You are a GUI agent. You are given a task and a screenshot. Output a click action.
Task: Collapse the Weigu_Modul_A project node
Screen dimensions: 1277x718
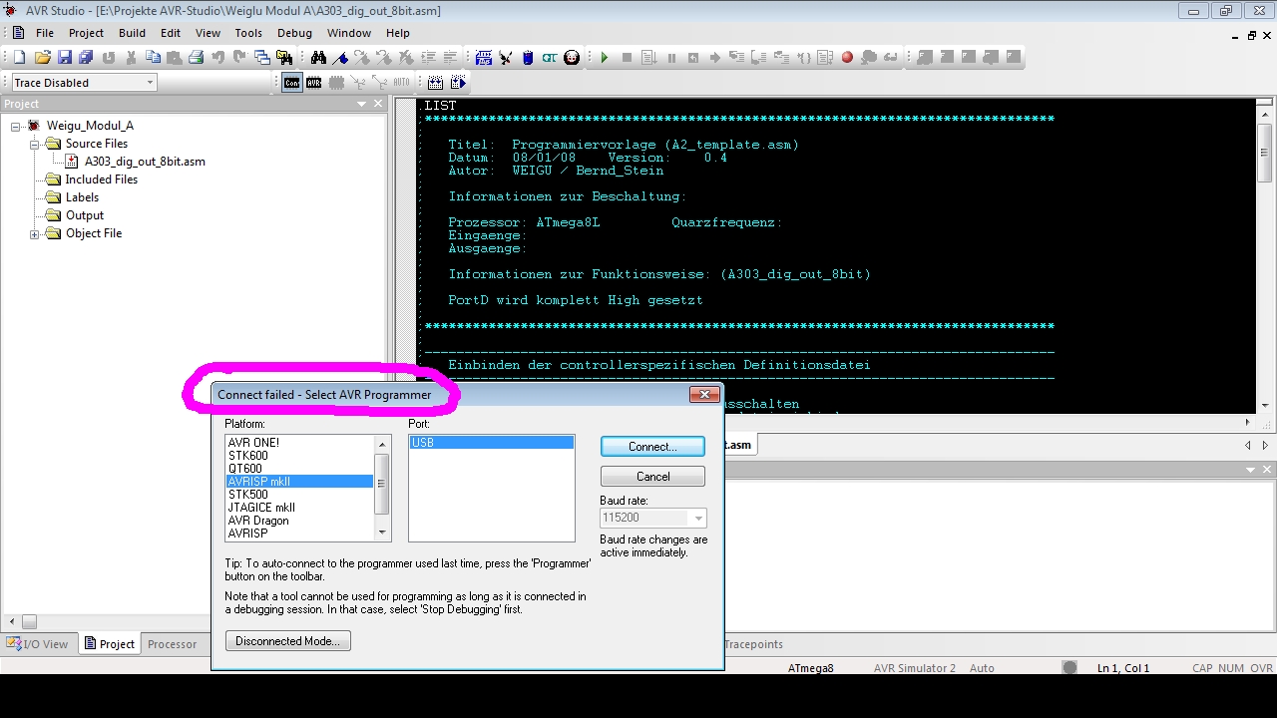[16, 126]
